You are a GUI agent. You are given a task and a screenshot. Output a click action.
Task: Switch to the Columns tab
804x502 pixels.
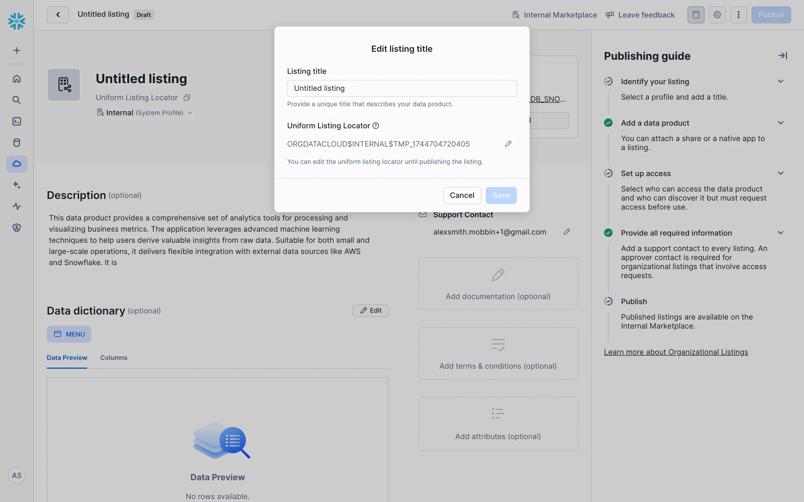tap(113, 358)
